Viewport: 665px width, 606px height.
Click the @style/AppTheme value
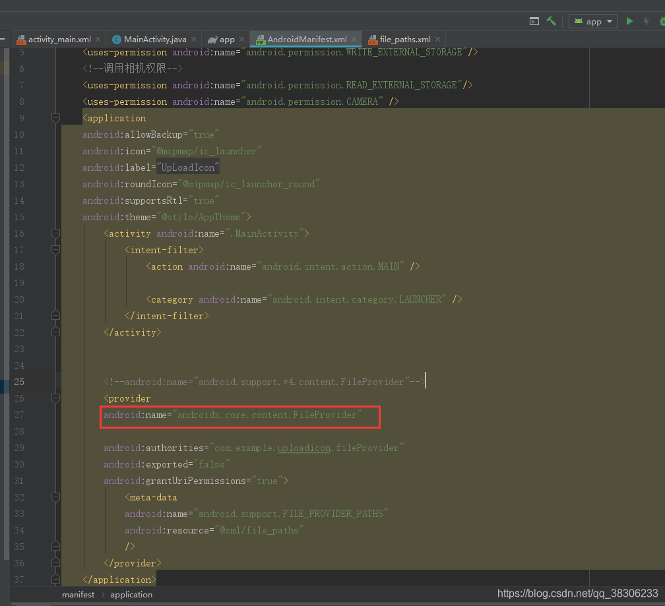(x=201, y=217)
